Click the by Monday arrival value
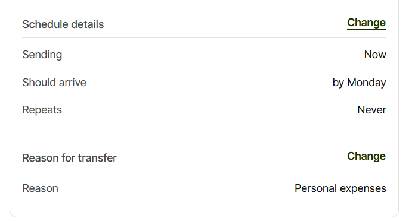This screenshot has width=418, height=221. coord(359,83)
